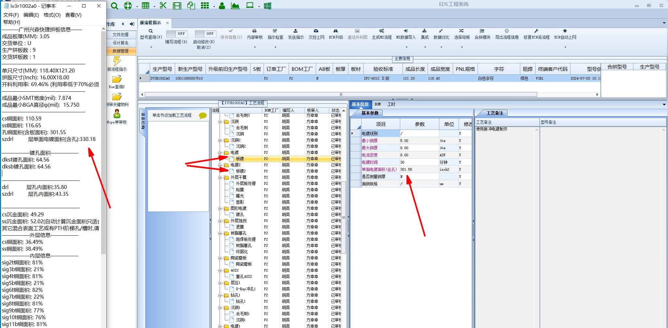This screenshot has width=668, height=328.
Task: Click the green magnifier search icon
Action: (114, 6)
